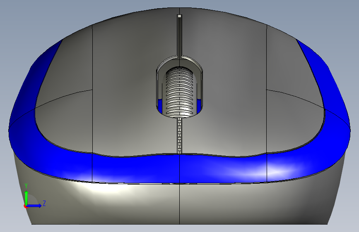Viewport: 359px width, 232px height.
Task: Select the ribbed scroll wheel on the model
Action: (180, 92)
